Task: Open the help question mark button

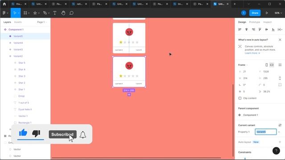Action: (276, 151)
